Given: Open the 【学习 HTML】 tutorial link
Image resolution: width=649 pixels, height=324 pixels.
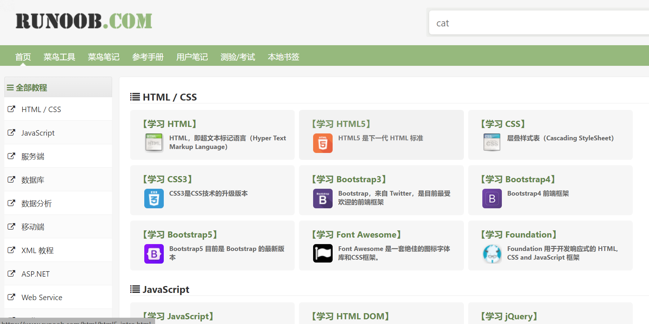Looking at the screenshot, I should pos(170,124).
